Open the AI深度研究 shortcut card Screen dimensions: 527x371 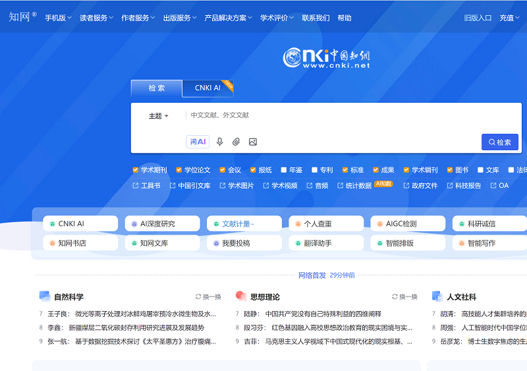[162, 223]
